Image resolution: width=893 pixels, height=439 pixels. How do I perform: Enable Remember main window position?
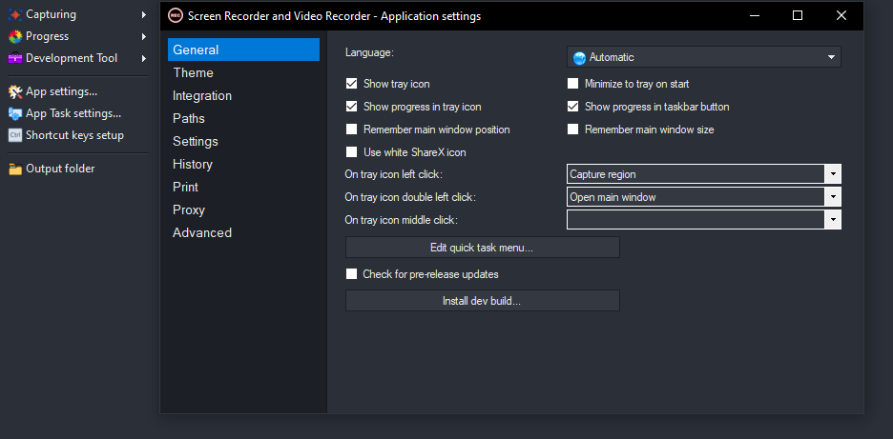[351, 130]
